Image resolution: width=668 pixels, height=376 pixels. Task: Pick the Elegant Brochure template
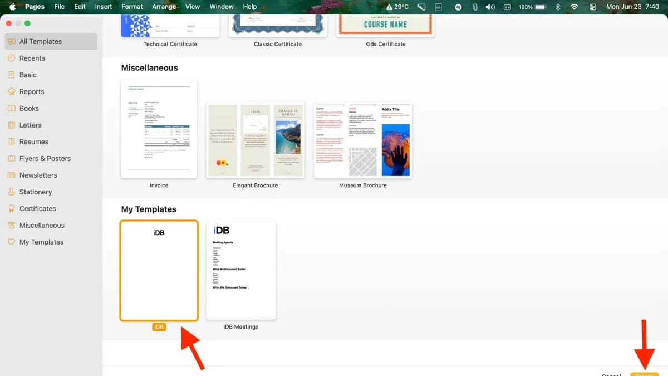point(256,140)
